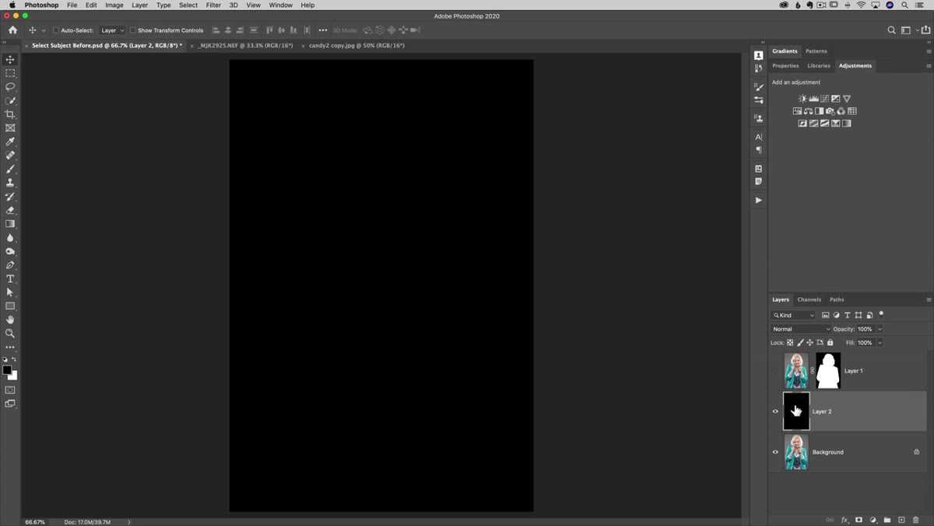Select the Clone Stamp tool
The image size is (934, 526).
(10, 183)
